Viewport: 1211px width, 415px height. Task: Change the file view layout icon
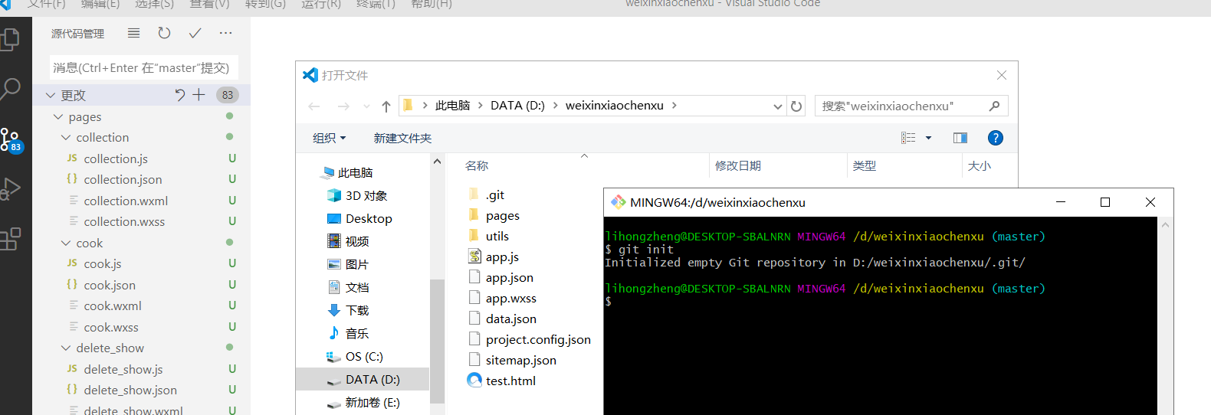908,138
